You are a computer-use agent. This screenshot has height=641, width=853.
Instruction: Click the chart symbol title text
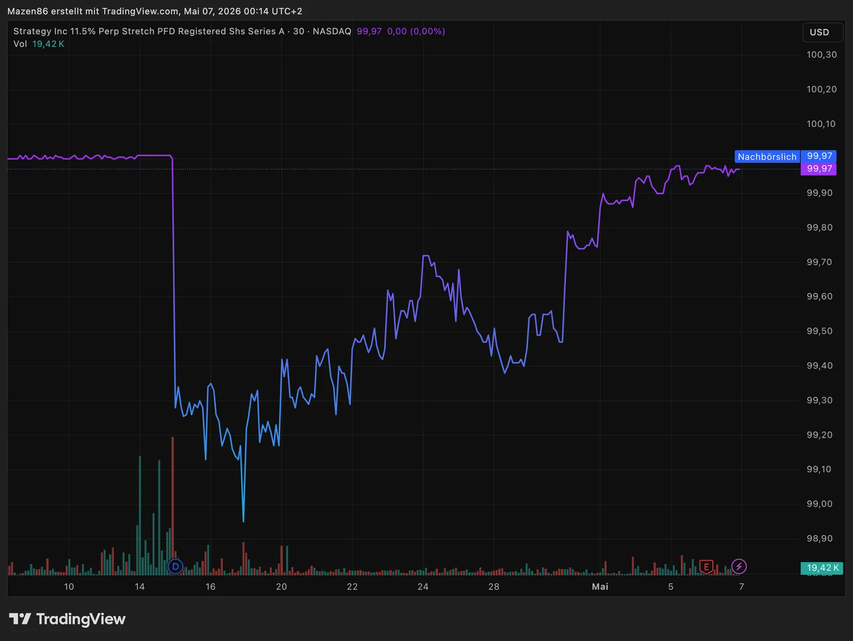182,32
